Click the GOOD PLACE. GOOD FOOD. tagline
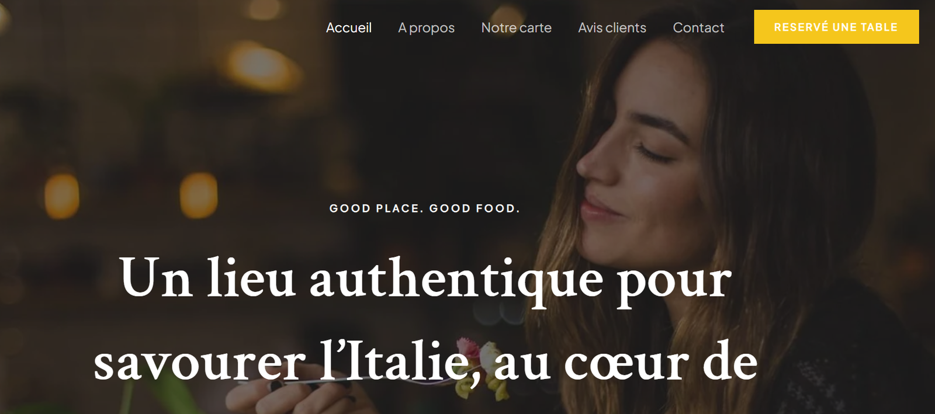This screenshot has width=935, height=414. tap(424, 208)
